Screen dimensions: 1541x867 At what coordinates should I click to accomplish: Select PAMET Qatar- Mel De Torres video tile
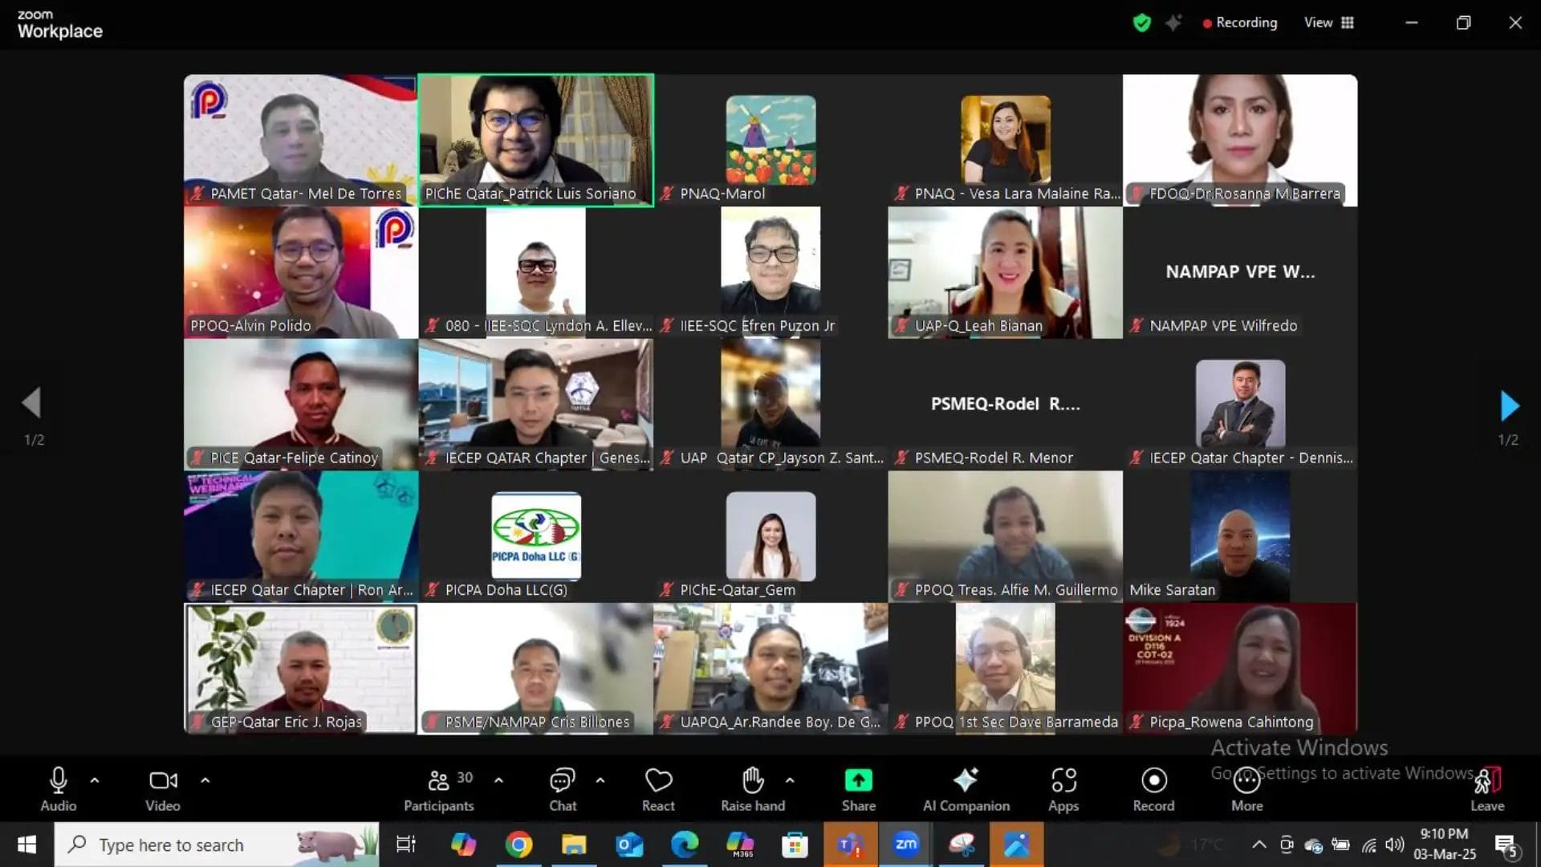click(301, 140)
